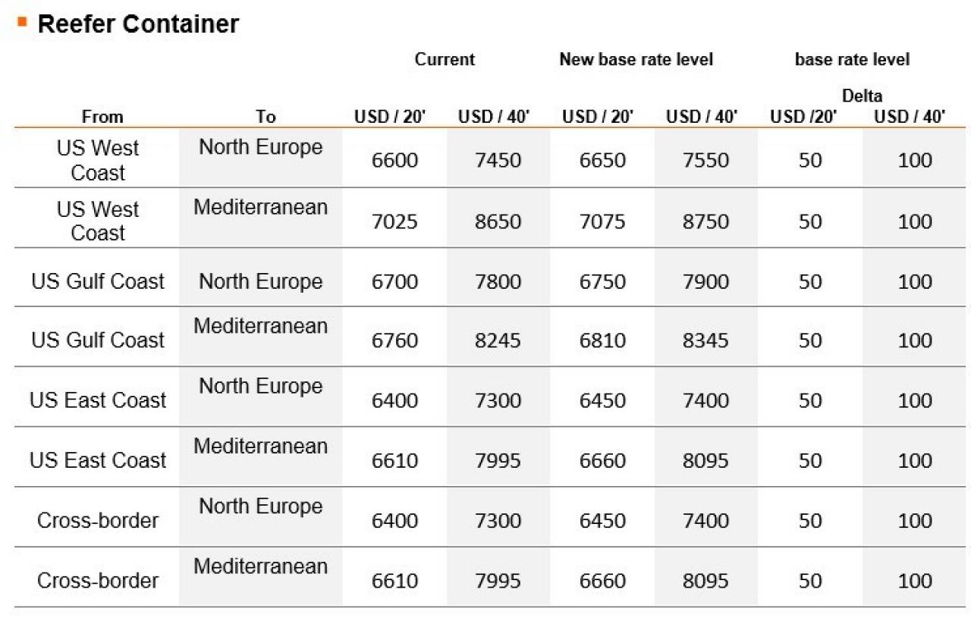Click the orange bullet beside Reefer Container
Image resolution: width=971 pixels, height=618 pixels.
click(21, 21)
